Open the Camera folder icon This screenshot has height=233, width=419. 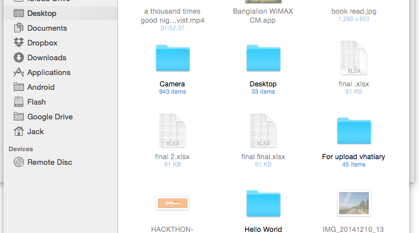(x=172, y=59)
